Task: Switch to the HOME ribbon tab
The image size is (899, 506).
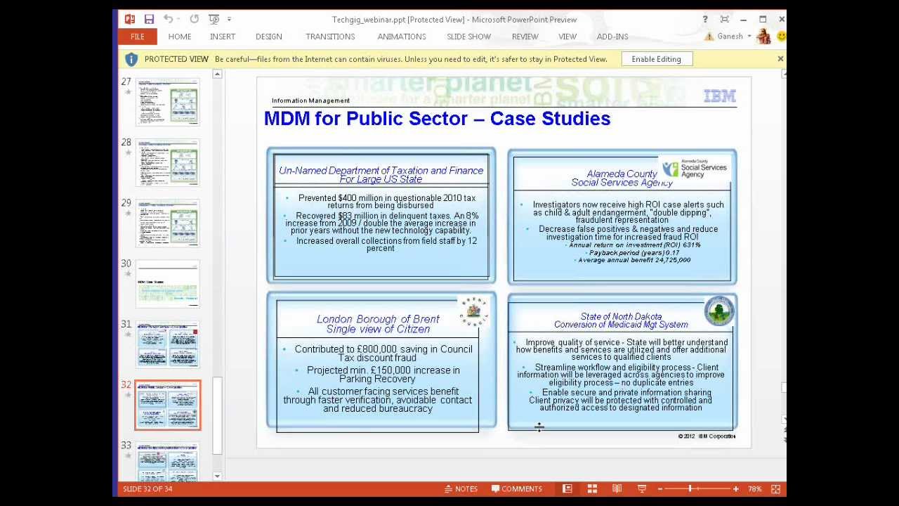Action: (x=180, y=37)
